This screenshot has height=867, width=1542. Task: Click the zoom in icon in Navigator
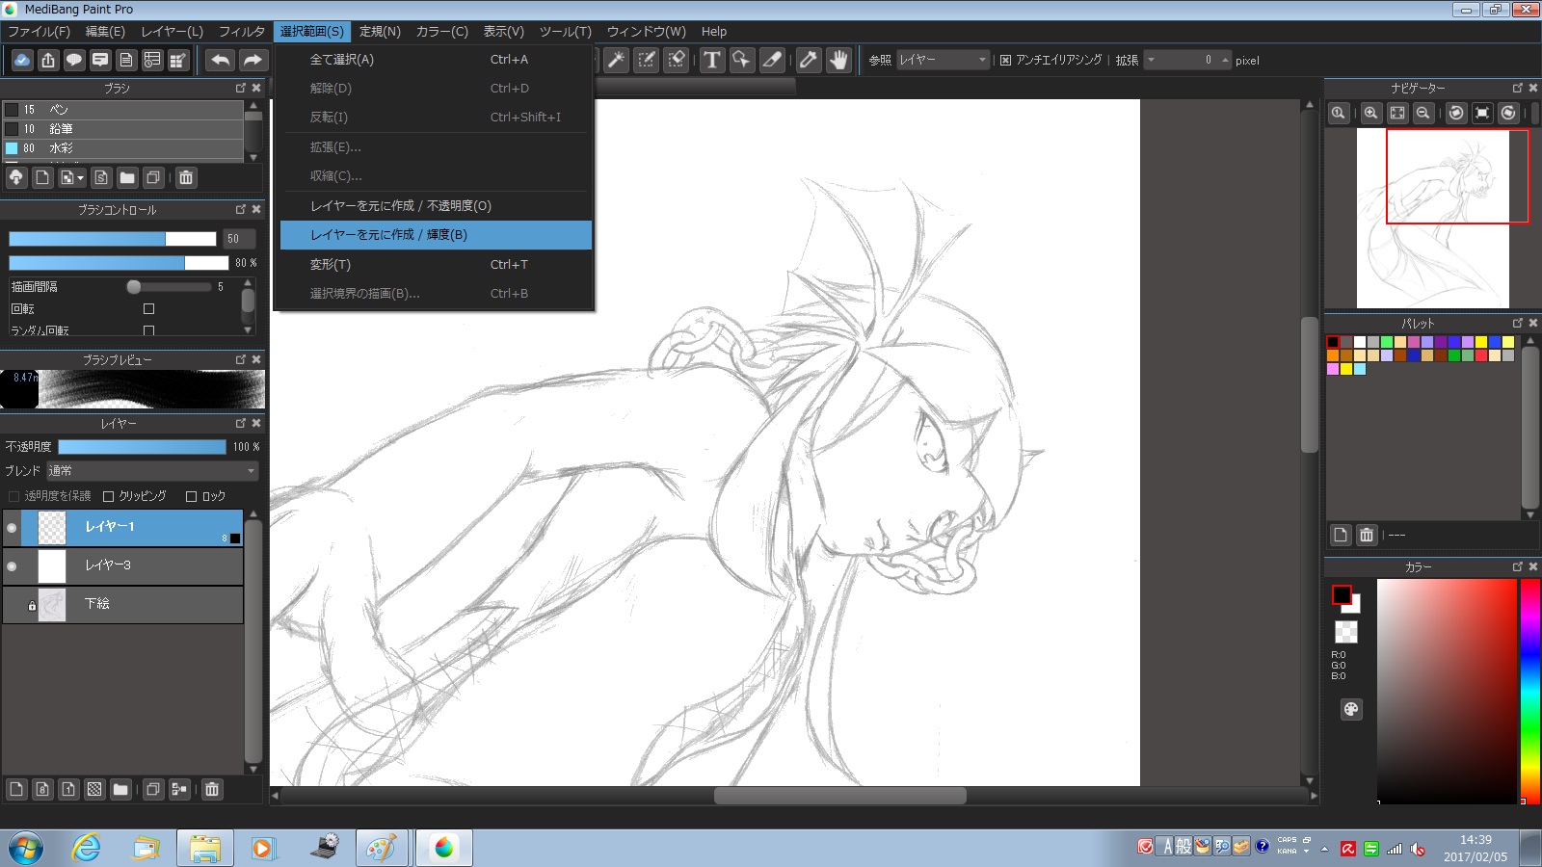click(x=1370, y=113)
